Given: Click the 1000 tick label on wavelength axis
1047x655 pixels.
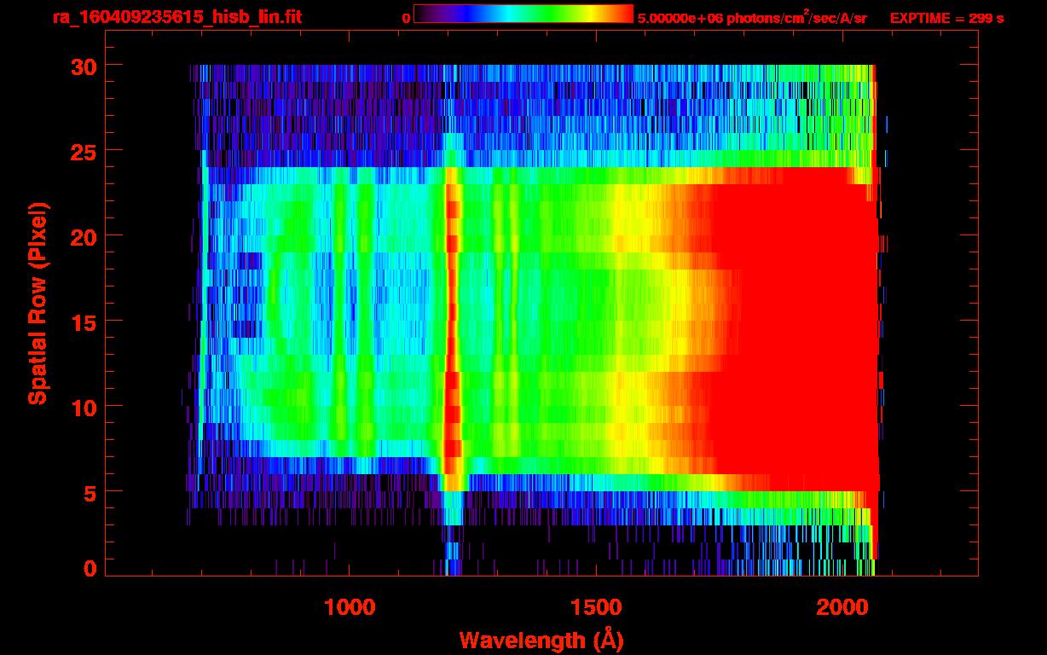Looking at the screenshot, I should pos(350,607).
